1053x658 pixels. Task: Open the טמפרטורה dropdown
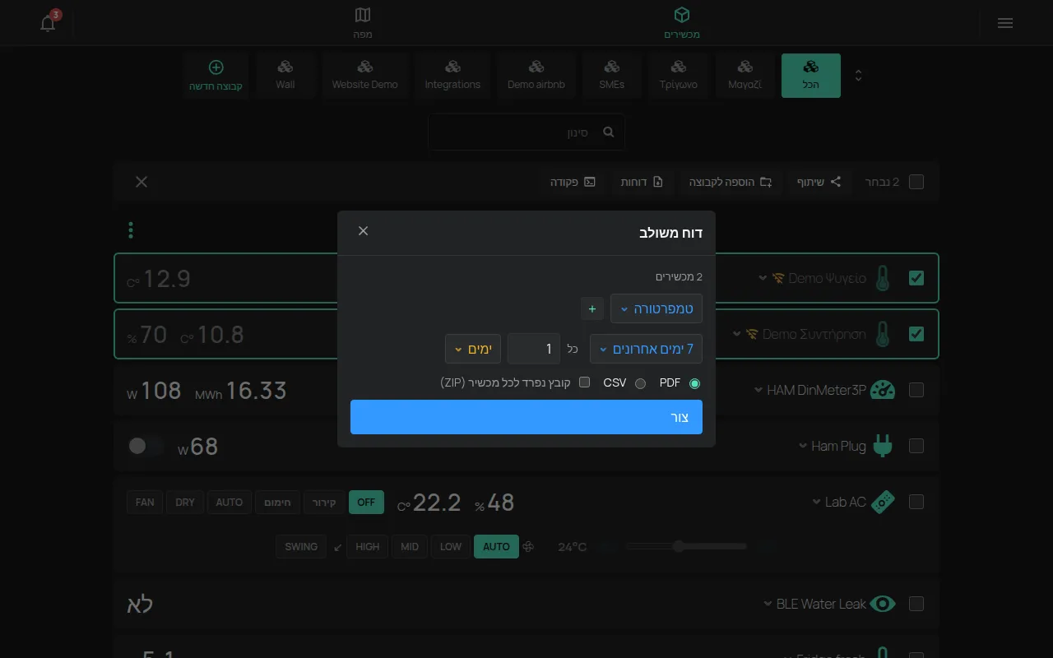pos(656,308)
